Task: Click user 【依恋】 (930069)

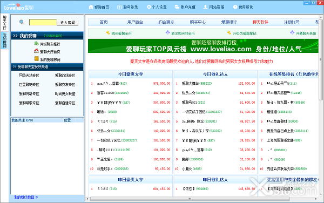Action: coord(195,189)
